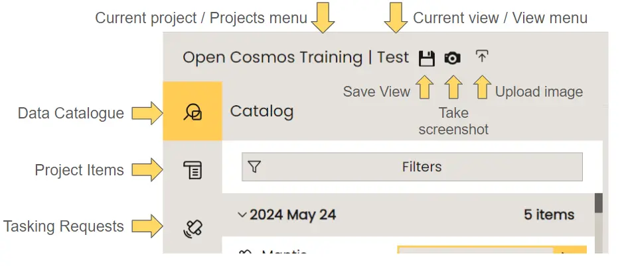Open Tasking Requests satellite icon
This screenshot has height=266, width=622.
(x=193, y=228)
